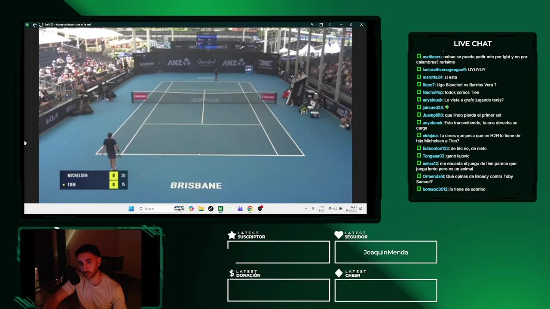
Task: Click the volume speaker tray icon
Action: [335, 209]
